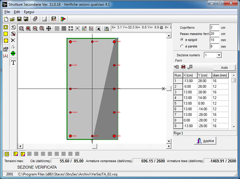This screenshot has width=240, height=179.
Task: Select the ø spigoli radio button
Action: click(x=182, y=40)
